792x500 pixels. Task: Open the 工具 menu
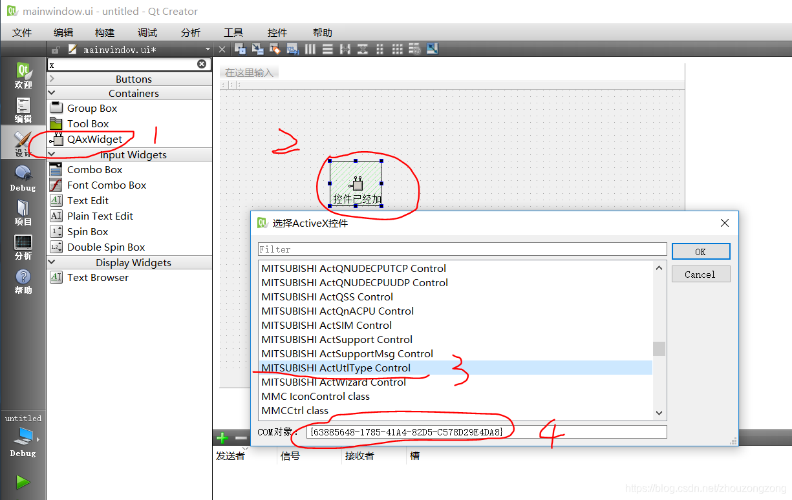click(x=233, y=32)
